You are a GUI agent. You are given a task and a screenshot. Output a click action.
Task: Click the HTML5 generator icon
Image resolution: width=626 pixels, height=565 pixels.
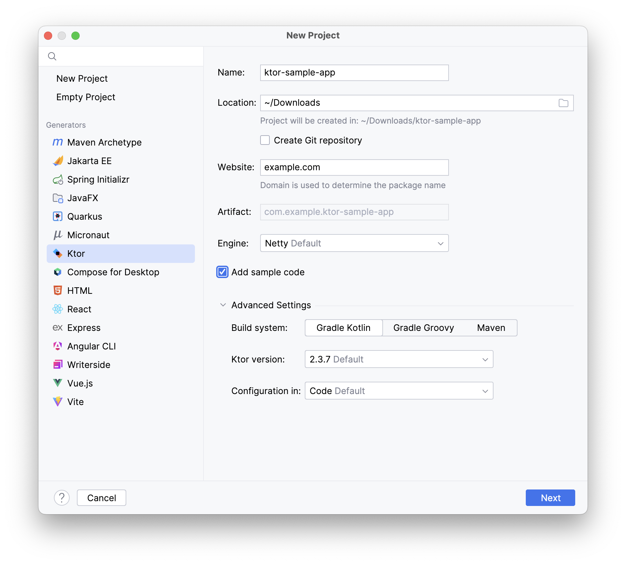pyautogui.click(x=58, y=291)
